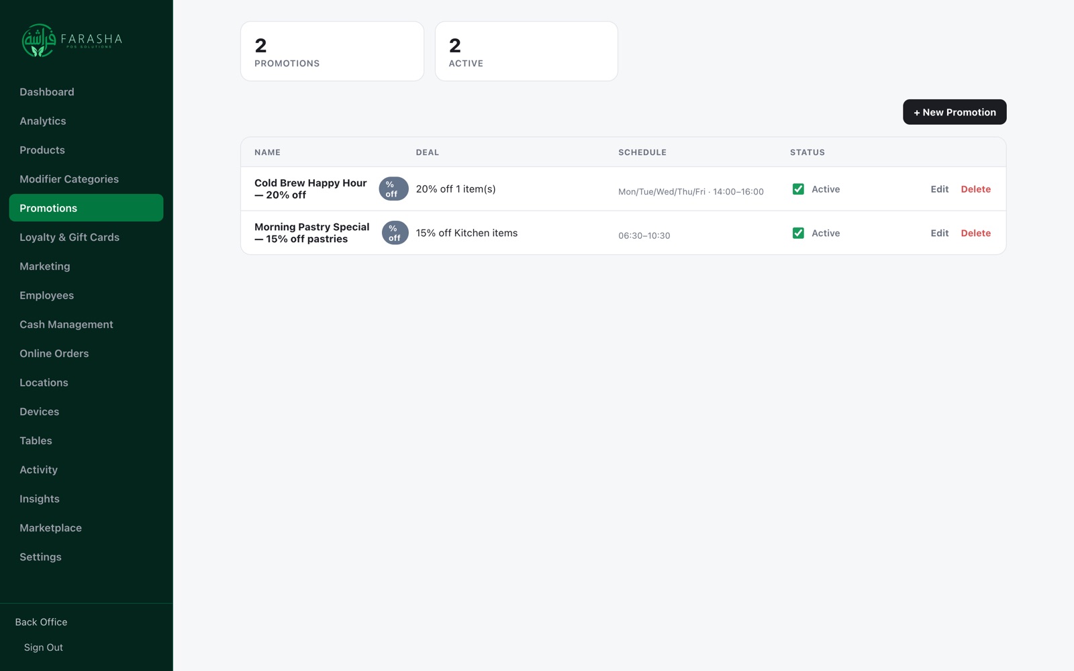Open Cash Management
This screenshot has width=1074, height=671.
[x=86, y=324]
